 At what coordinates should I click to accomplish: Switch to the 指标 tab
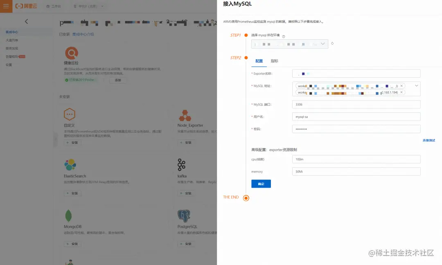(x=274, y=61)
